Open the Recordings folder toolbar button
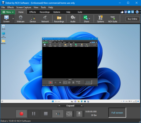 (x=59, y=19)
